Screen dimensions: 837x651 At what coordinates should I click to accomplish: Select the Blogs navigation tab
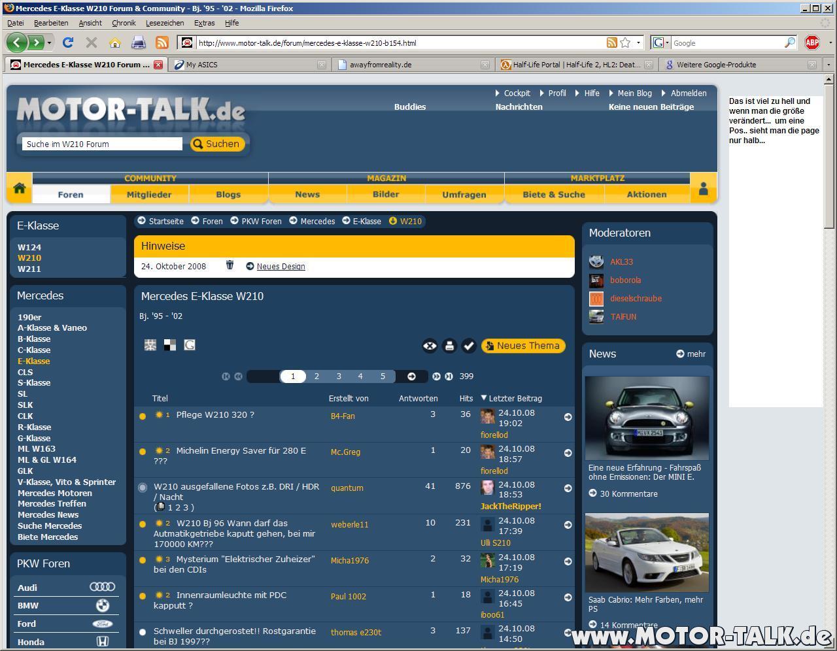coord(228,194)
